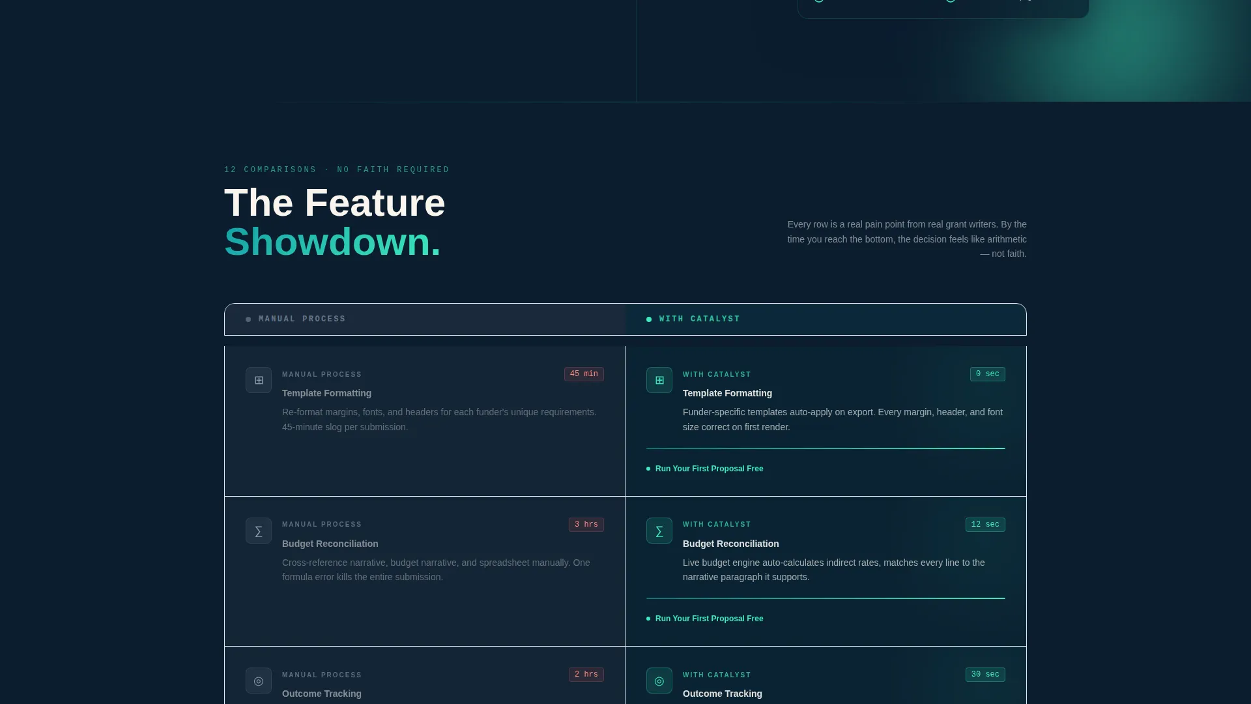Click the Template Formatting title in With Catalyst card
Viewport: 1251px width, 704px height.
pos(727,393)
